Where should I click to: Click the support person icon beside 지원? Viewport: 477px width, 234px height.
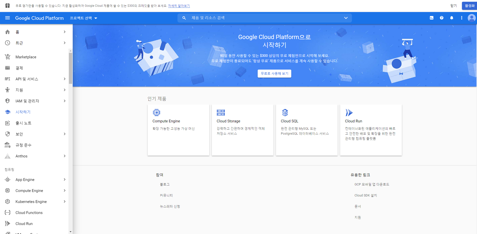8,90
